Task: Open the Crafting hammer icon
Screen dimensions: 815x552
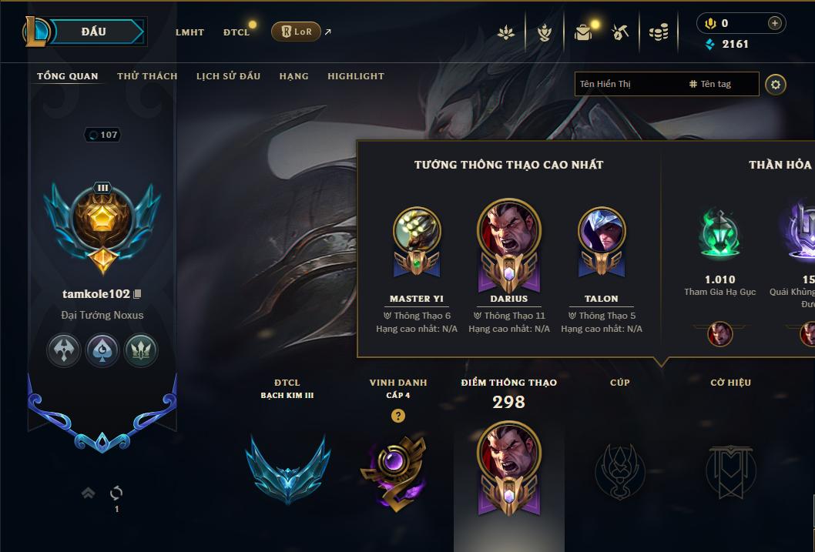Action: (x=619, y=32)
